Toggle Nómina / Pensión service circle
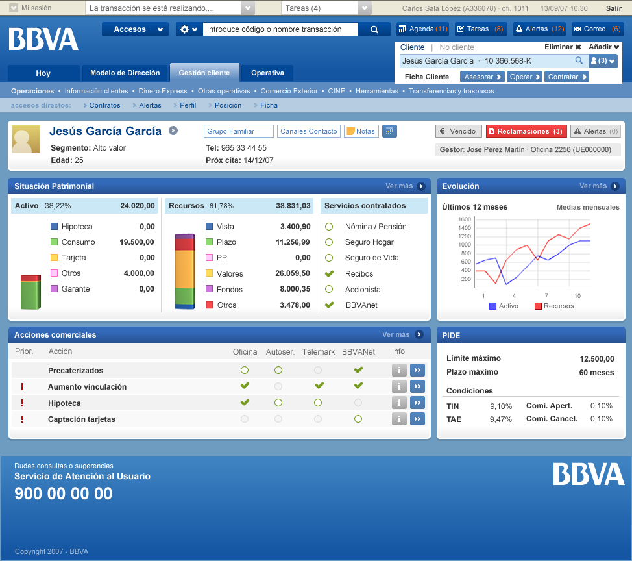 coord(329,227)
